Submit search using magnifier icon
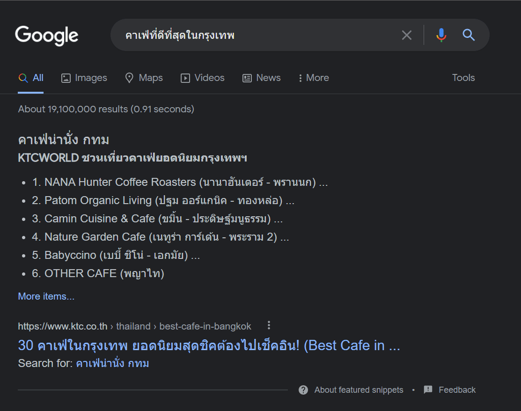Screen dimensions: 521x411 coord(469,35)
